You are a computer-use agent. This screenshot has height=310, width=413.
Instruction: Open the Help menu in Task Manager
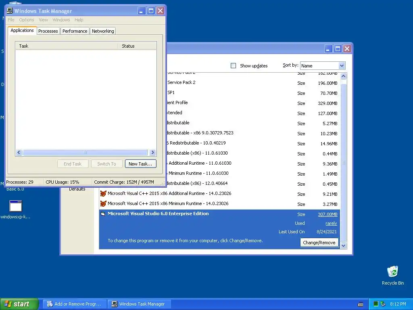coord(79,20)
